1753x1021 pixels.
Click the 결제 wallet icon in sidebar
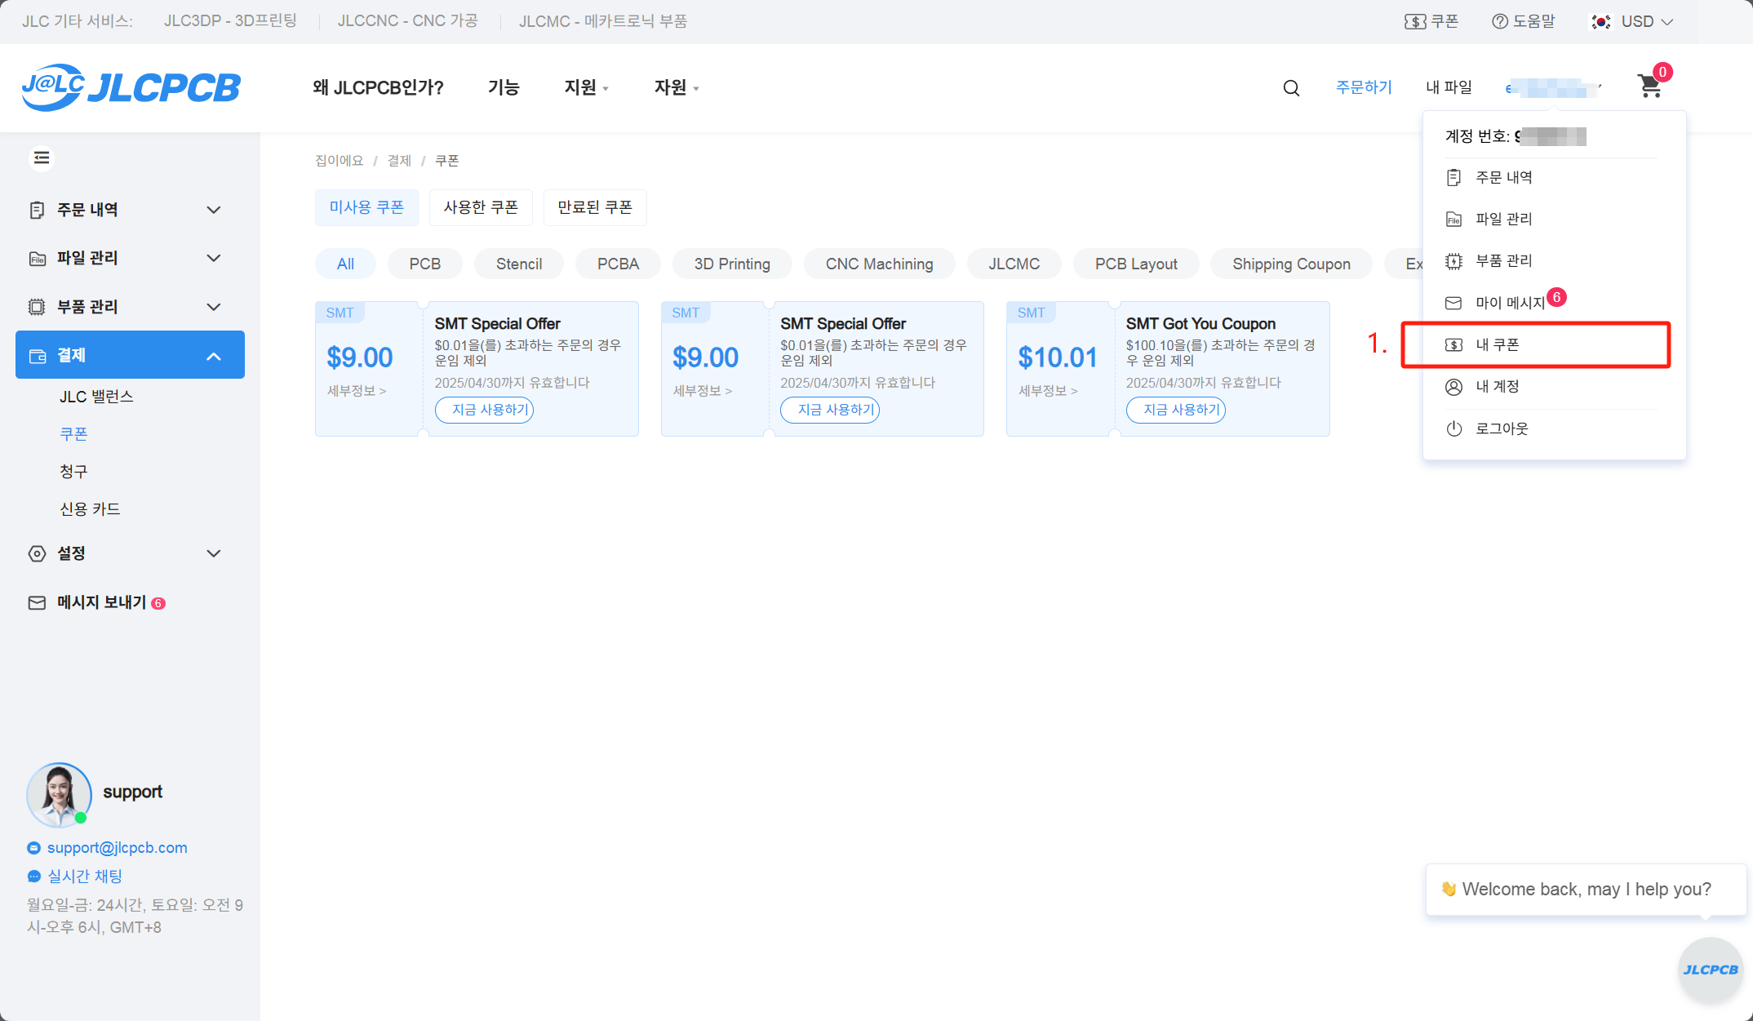tap(38, 356)
